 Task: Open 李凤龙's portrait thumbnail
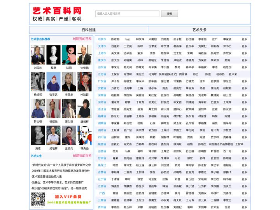pyautogui.click(x=69, y=82)
